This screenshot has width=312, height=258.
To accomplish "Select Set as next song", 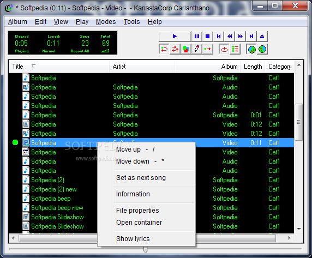I will [x=146, y=178].
